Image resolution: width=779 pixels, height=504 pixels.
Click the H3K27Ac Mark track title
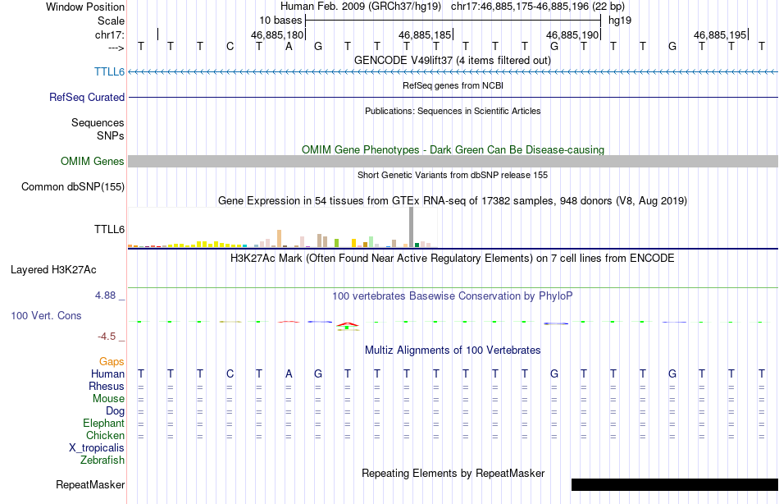pos(453,259)
